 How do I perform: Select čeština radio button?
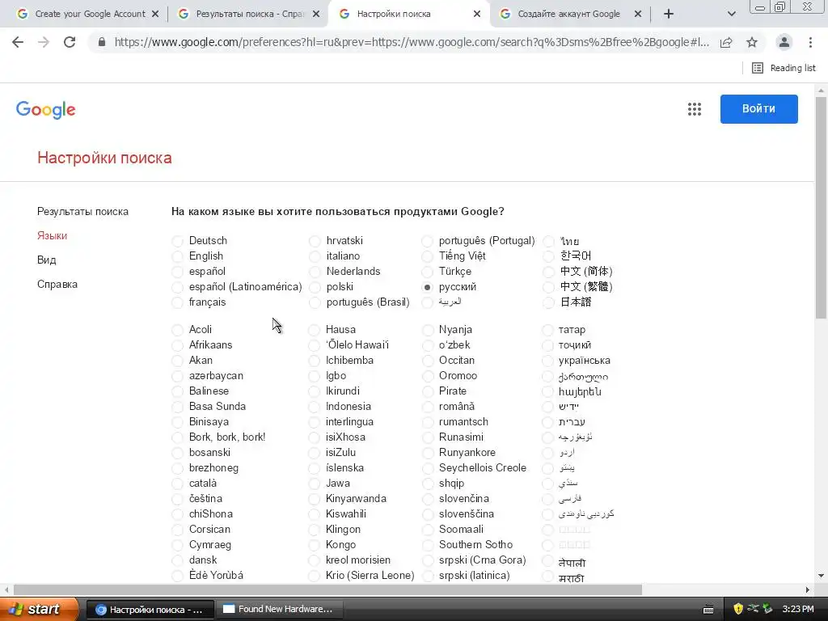[177, 499]
